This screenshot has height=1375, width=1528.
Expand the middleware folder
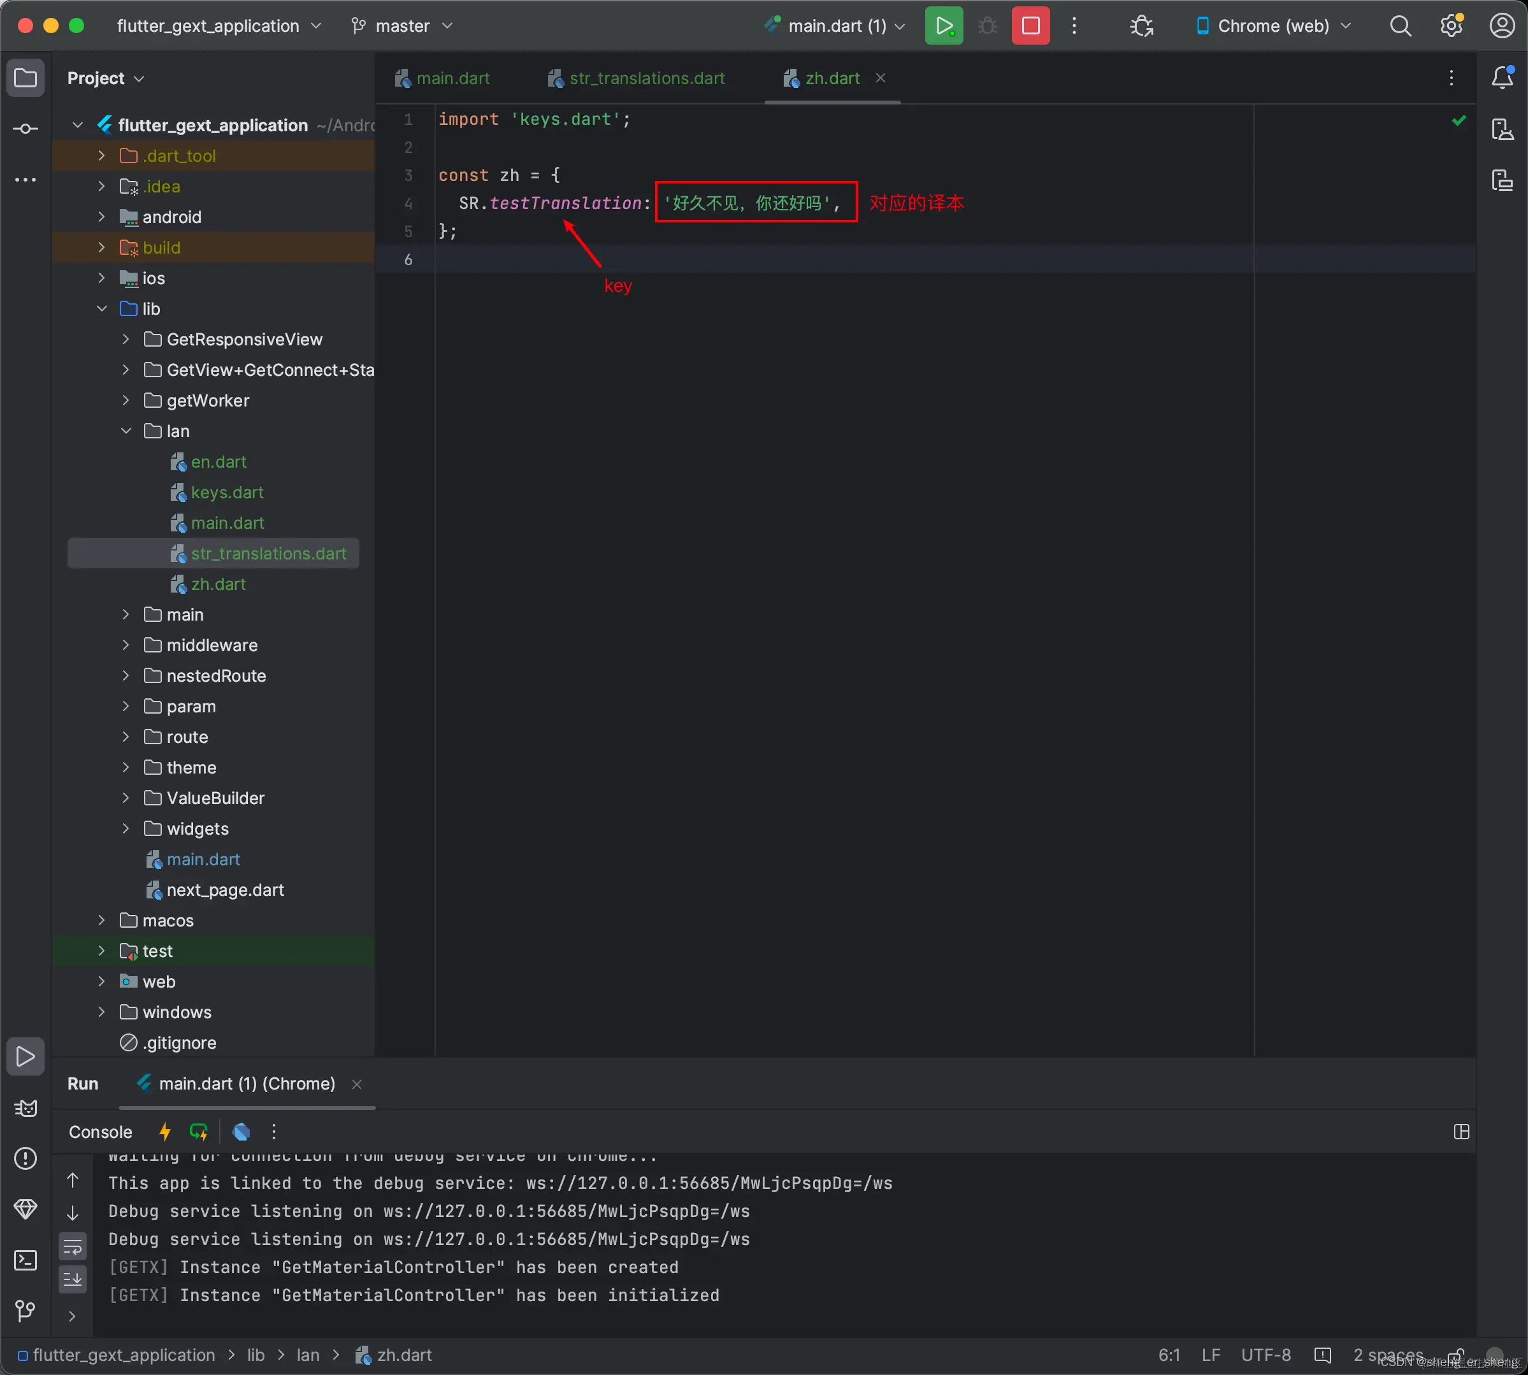126,645
